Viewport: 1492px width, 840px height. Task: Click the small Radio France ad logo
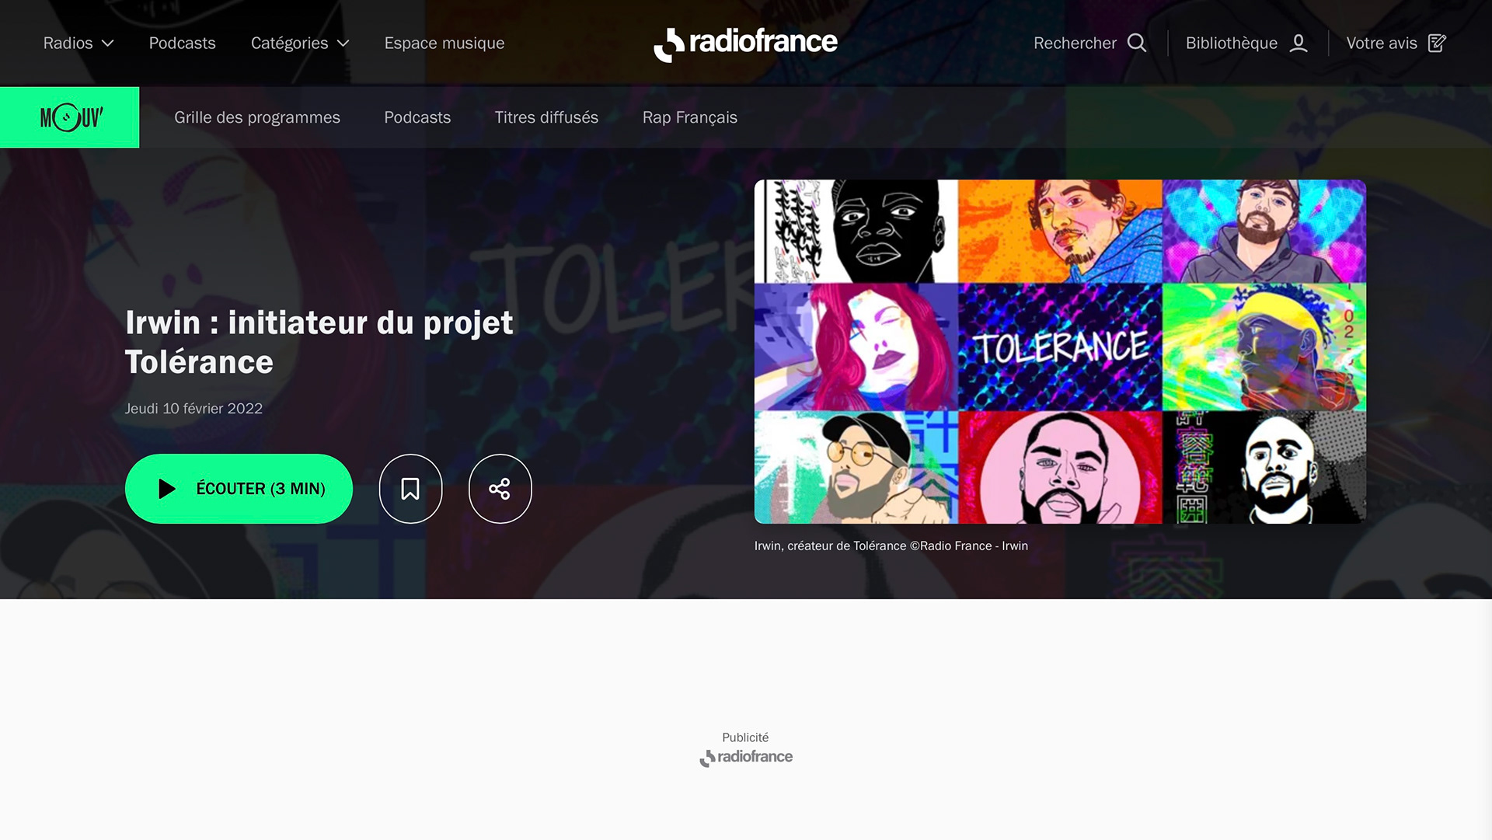[x=745, y=758]
